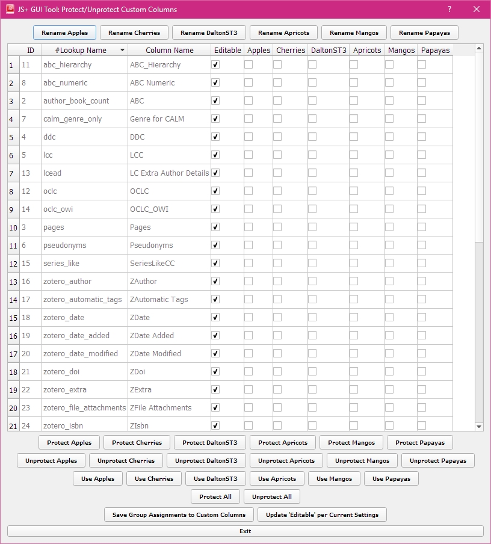Tick Mangos checkbox for zotero_author row
Image resolution: width=491 pixels, height=544 pixels.
coord(389,281)
